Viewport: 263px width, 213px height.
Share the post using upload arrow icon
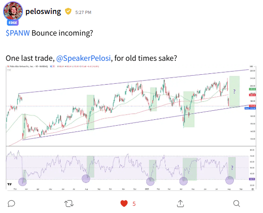[x=180, y=204]
